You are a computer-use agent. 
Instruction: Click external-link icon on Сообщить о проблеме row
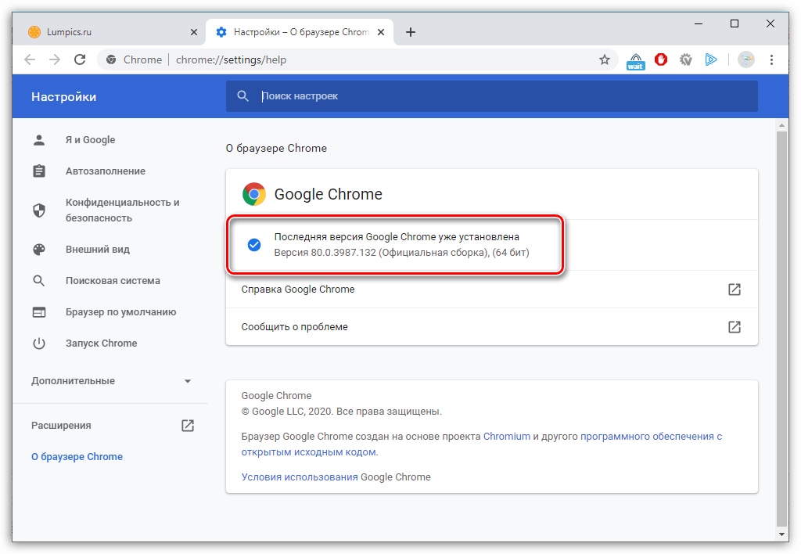(x=734, y=326)
